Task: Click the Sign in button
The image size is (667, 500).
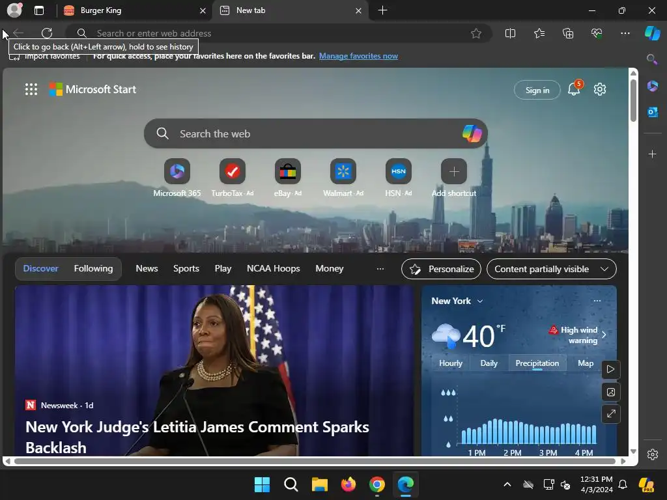Action: [x=537, y=90]
